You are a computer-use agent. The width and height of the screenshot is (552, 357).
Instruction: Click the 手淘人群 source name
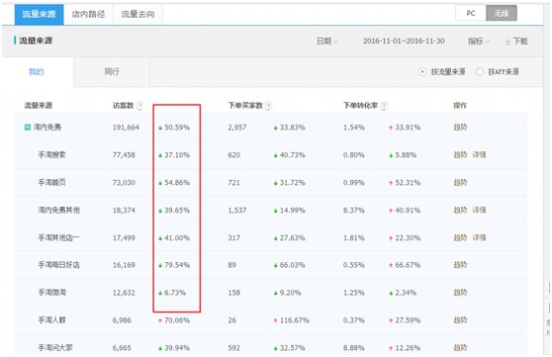point(51,320)
